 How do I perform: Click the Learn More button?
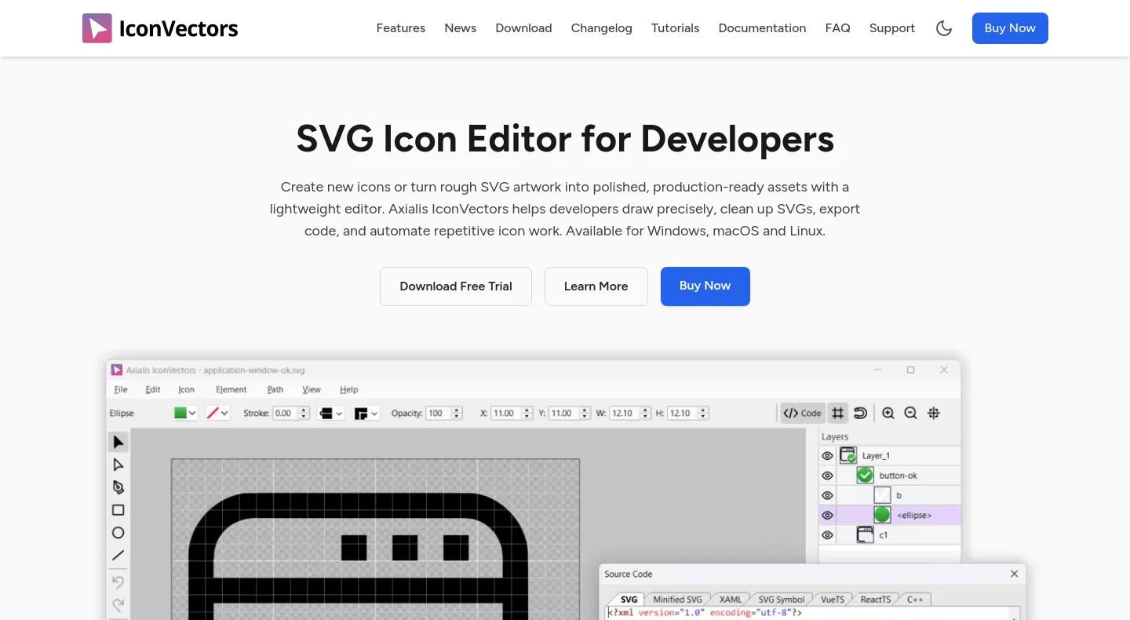[x=596, y=286]
